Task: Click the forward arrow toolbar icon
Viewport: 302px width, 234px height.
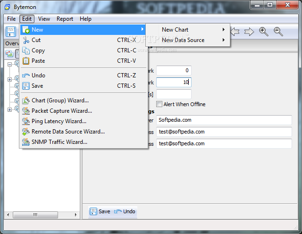Action: [x=249, y=32]
